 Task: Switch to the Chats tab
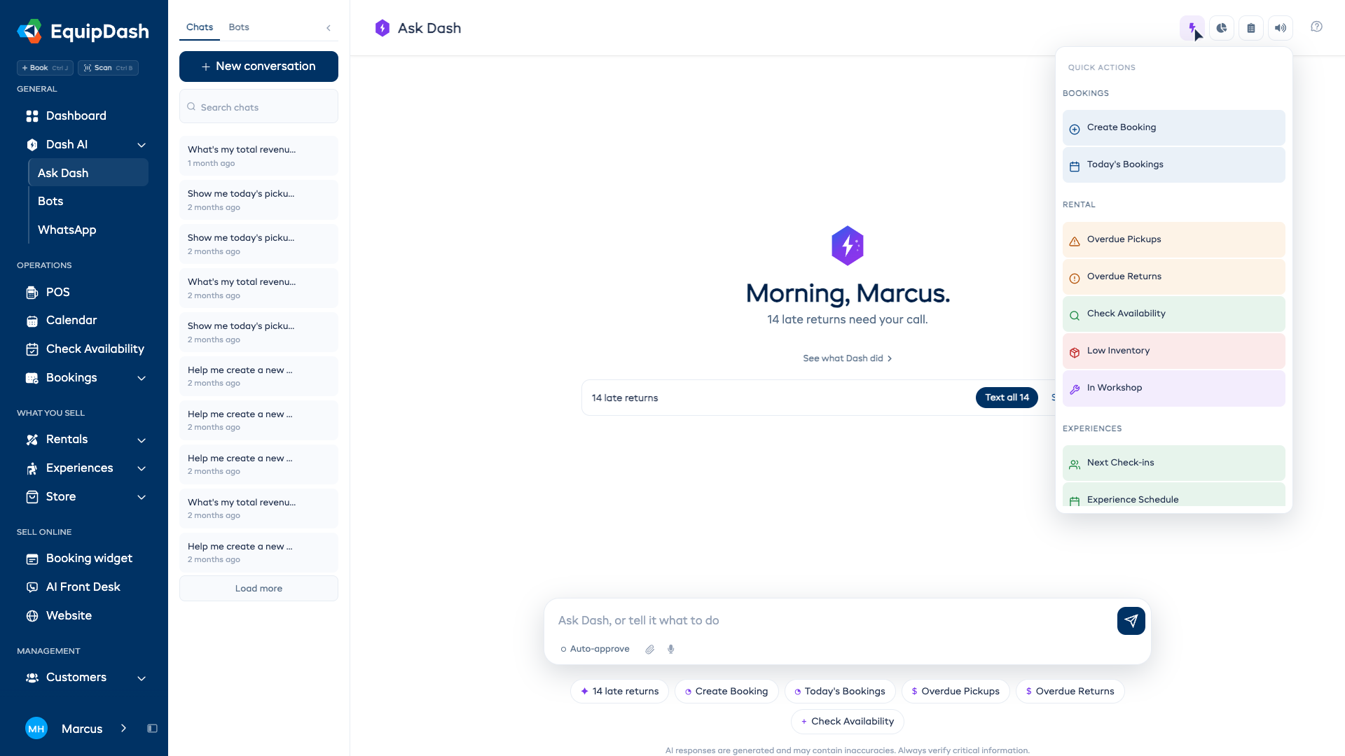pos(200,27)
